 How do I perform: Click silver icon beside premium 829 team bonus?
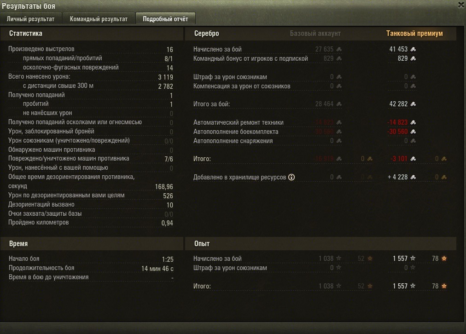[x=413, y=58]
